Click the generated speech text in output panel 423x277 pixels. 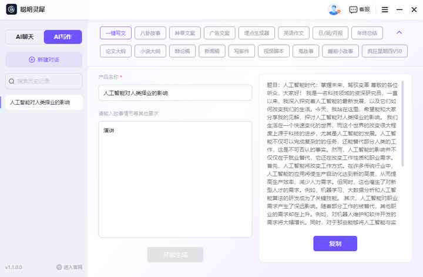pos(332,153)
